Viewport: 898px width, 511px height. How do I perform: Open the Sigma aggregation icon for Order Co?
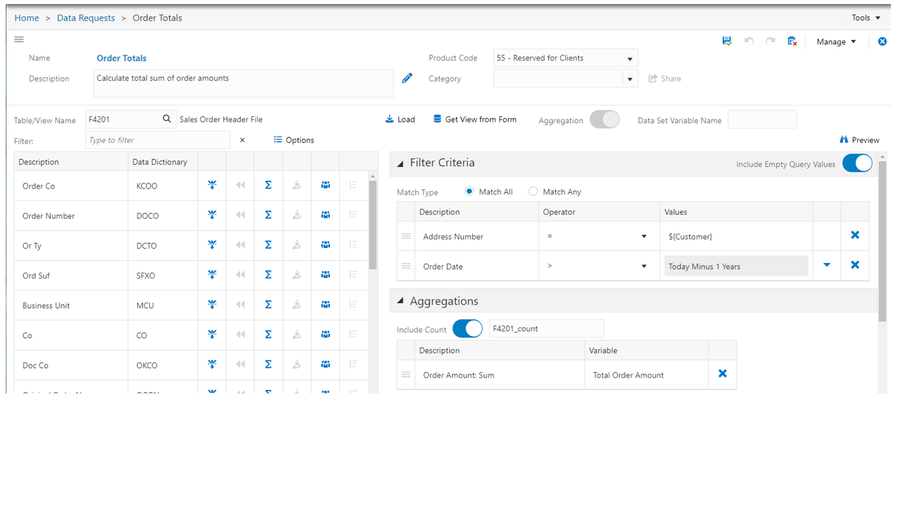click(268, 185)
